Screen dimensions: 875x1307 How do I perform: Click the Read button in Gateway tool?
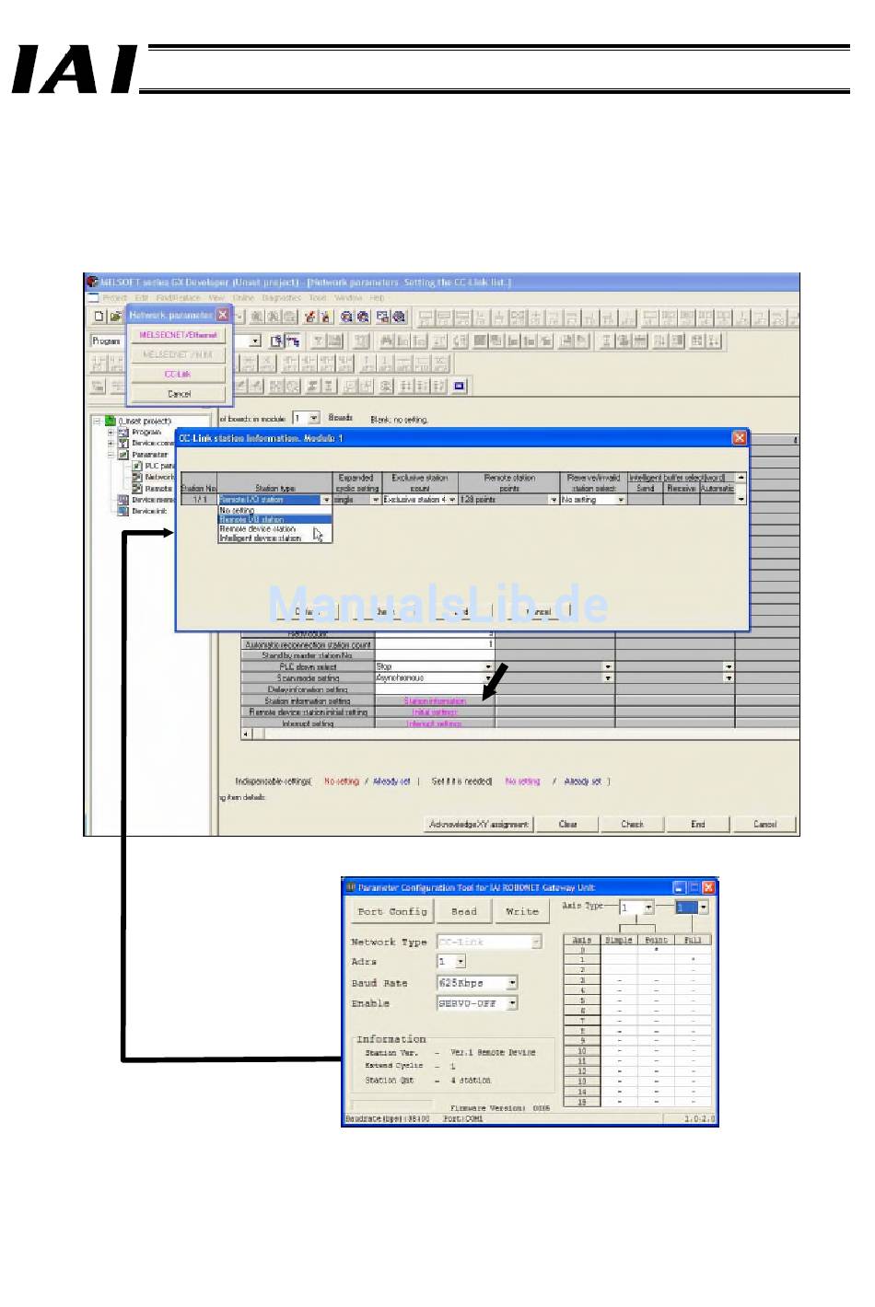click(464, 911)
